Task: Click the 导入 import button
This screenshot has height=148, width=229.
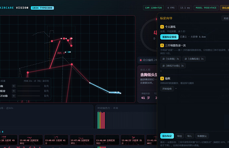Action: pyautogui.click(x=190, y=136)
